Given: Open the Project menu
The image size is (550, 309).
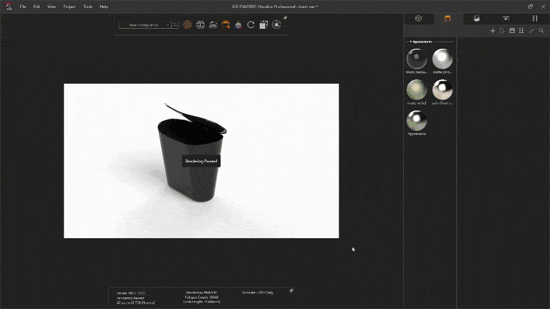Looking at the screenshot, I should 69,6.
